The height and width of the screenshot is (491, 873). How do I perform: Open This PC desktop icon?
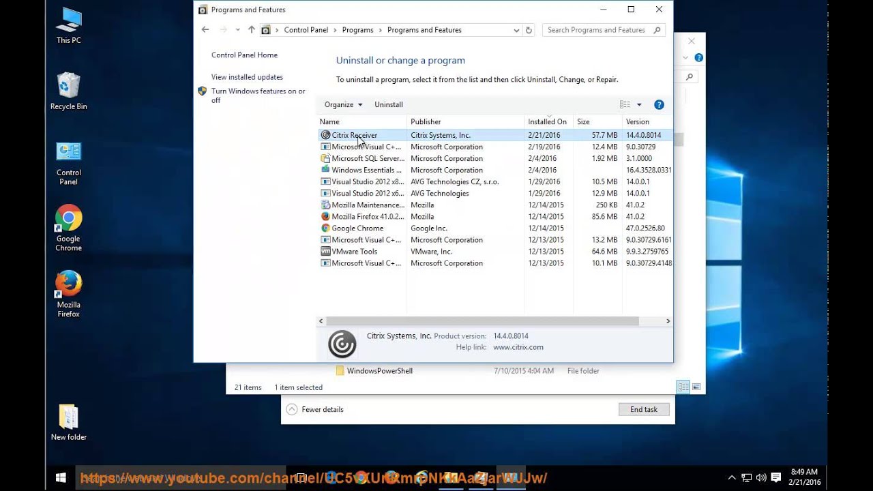tap(68, 25)
